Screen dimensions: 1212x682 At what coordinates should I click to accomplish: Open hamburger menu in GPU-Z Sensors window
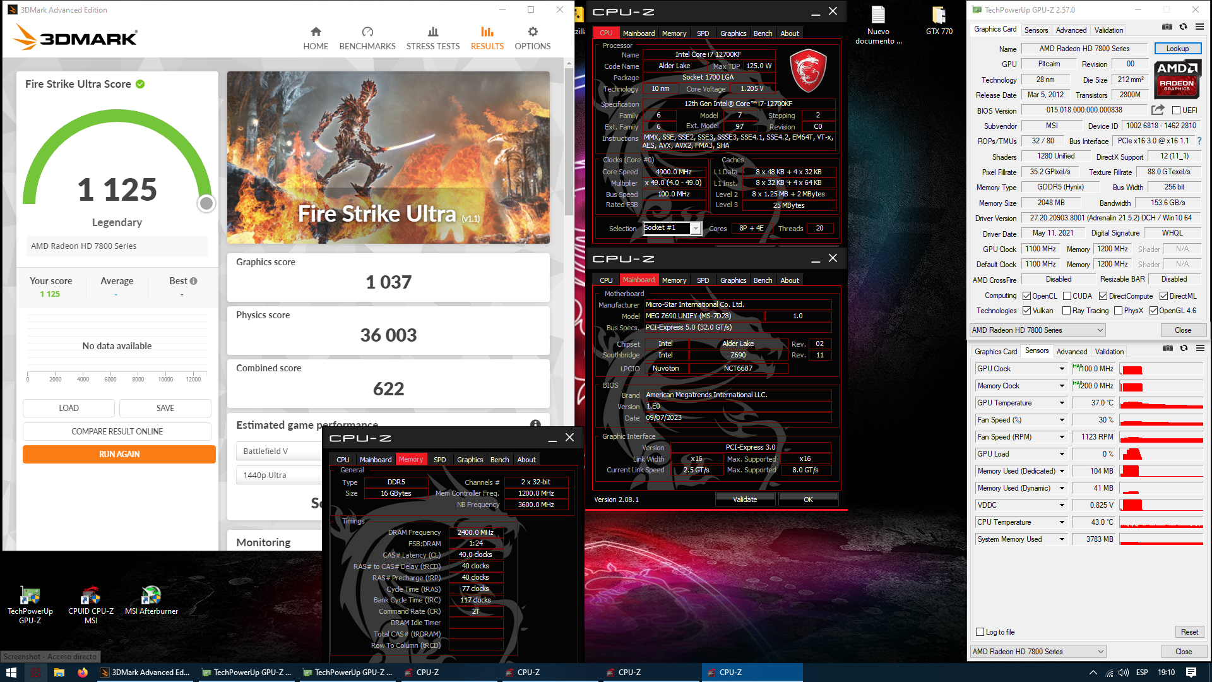click(1200, 348)
